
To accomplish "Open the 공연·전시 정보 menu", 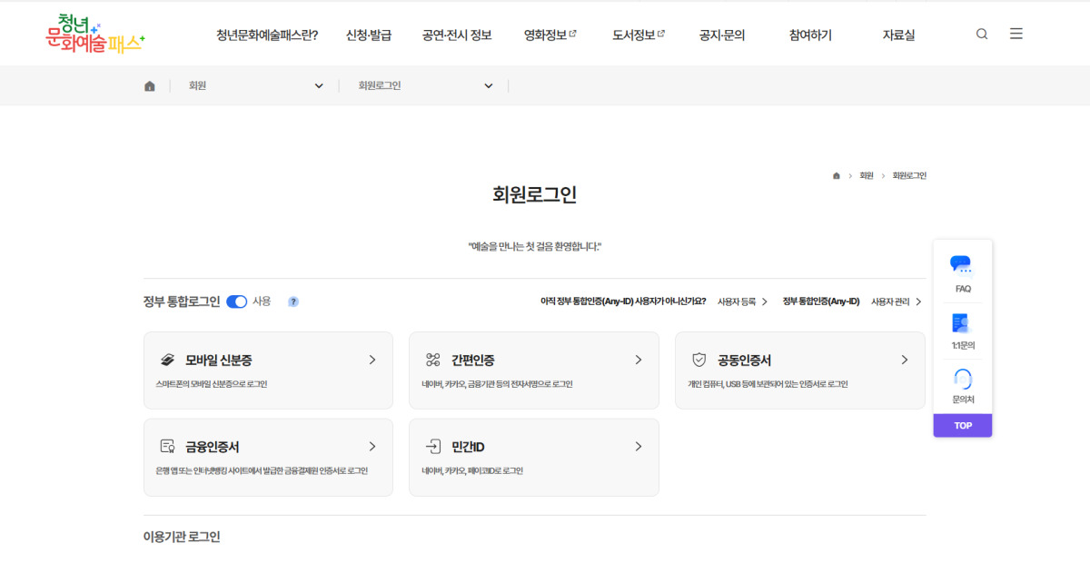I will 457,35.
